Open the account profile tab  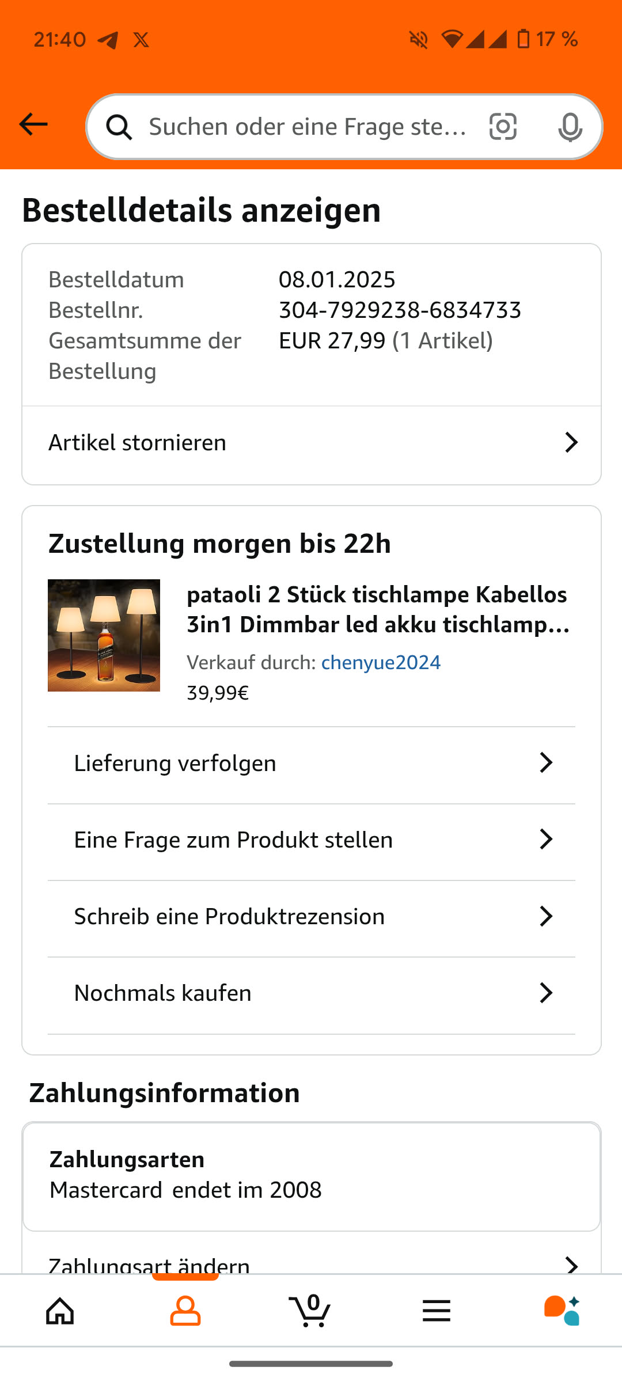click(x=185, y=1311)
